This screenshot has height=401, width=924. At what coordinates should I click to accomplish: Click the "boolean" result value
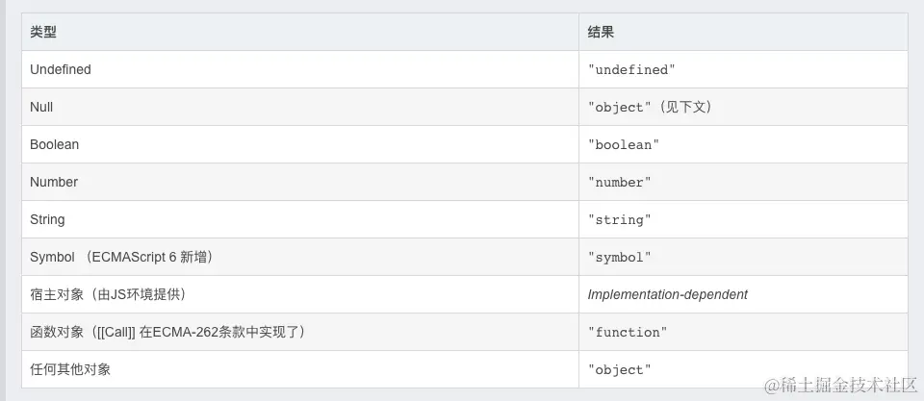tap(624, 145)
